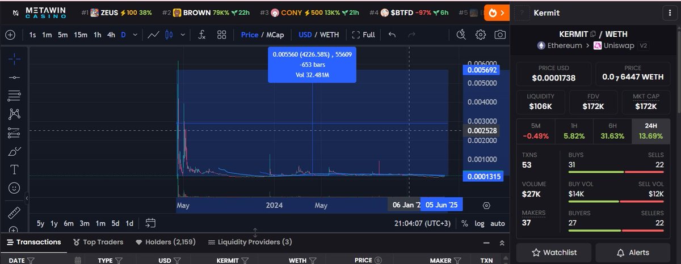This screenshot has height=264, width=681.
Task: Open trending token #3 CONY
Action: pos(309,12)
